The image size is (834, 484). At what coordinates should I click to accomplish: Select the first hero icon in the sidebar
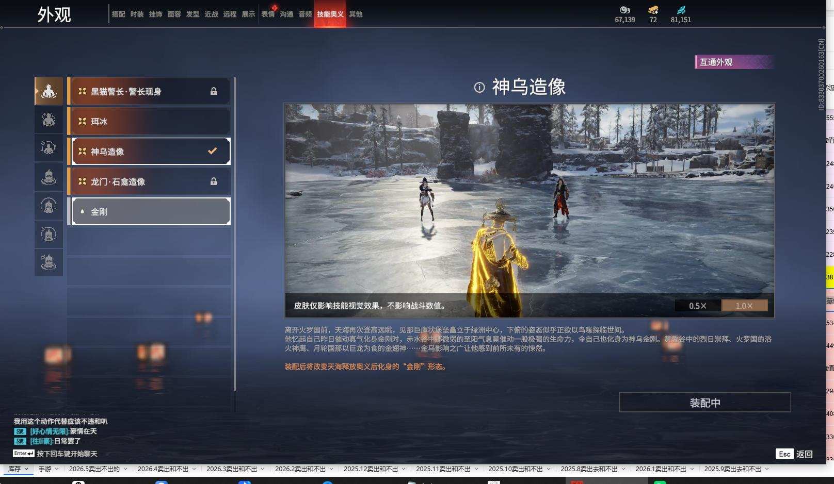[x=49, y=91]
